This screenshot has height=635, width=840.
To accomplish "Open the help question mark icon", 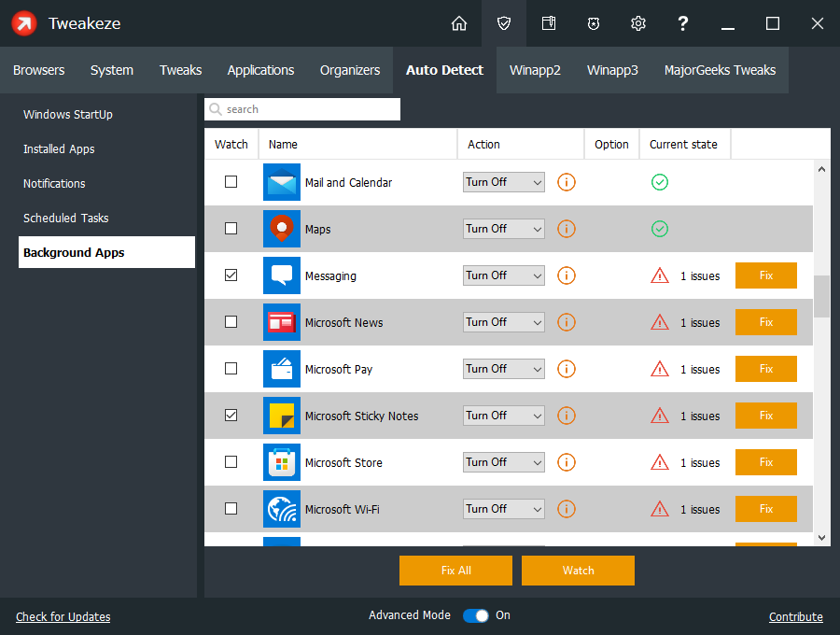I will 682,23.
